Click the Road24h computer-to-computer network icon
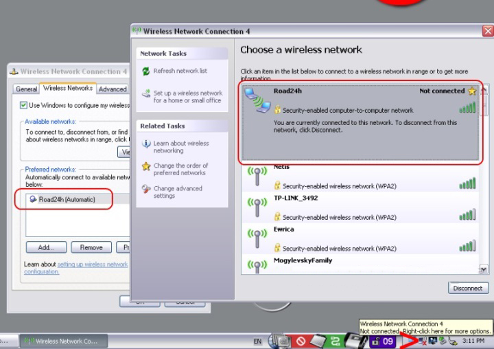Image resolution: width=494 pixels, height=349 pixels. click(x=258, y=100)
